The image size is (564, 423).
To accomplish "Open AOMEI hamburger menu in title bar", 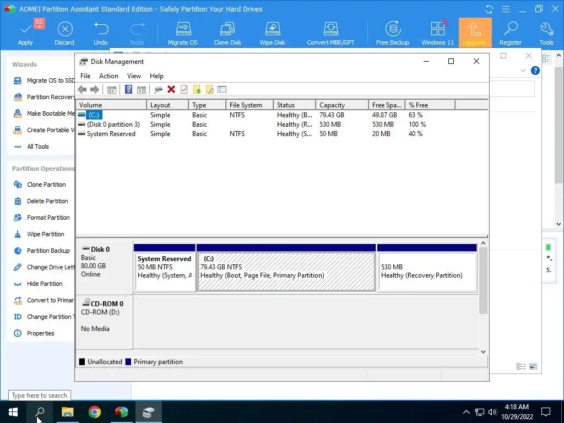I will (x=506, y=9).
